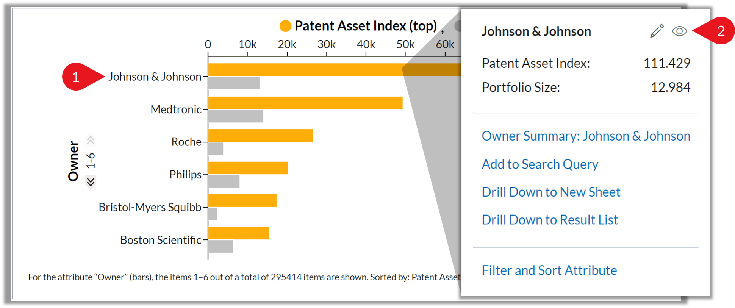Click the Johnson & Johnson axis label
This screenshot has width=735, height=308.
pos(155,77)
